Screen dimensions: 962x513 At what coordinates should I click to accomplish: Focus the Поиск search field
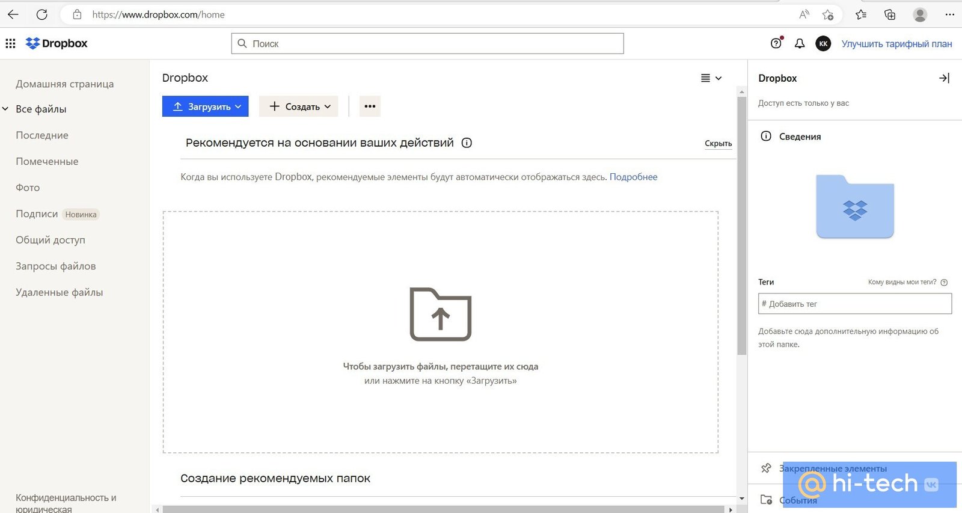point(427,43)
